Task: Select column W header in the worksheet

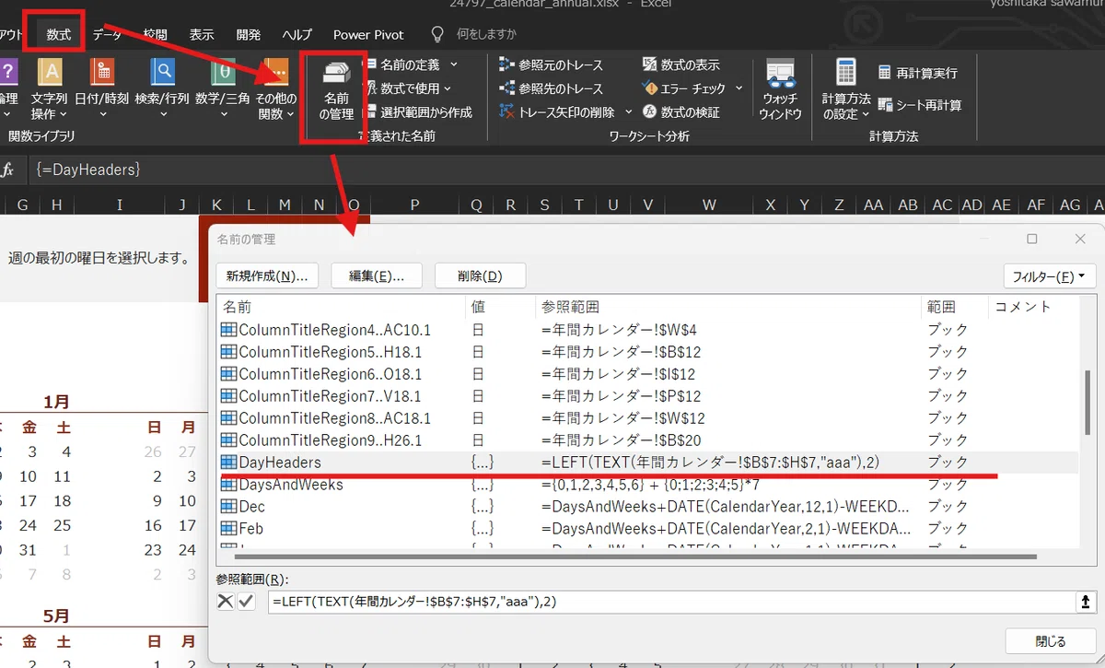Action: (709, 205)
